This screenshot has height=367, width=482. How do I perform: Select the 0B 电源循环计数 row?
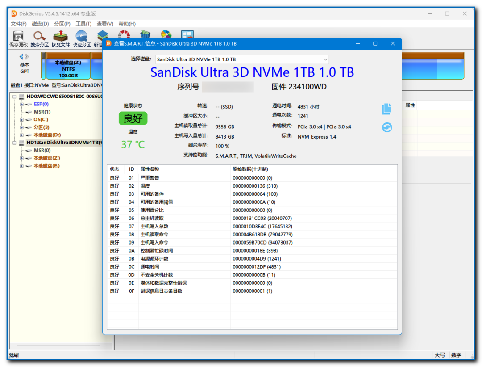click(252, 259)
